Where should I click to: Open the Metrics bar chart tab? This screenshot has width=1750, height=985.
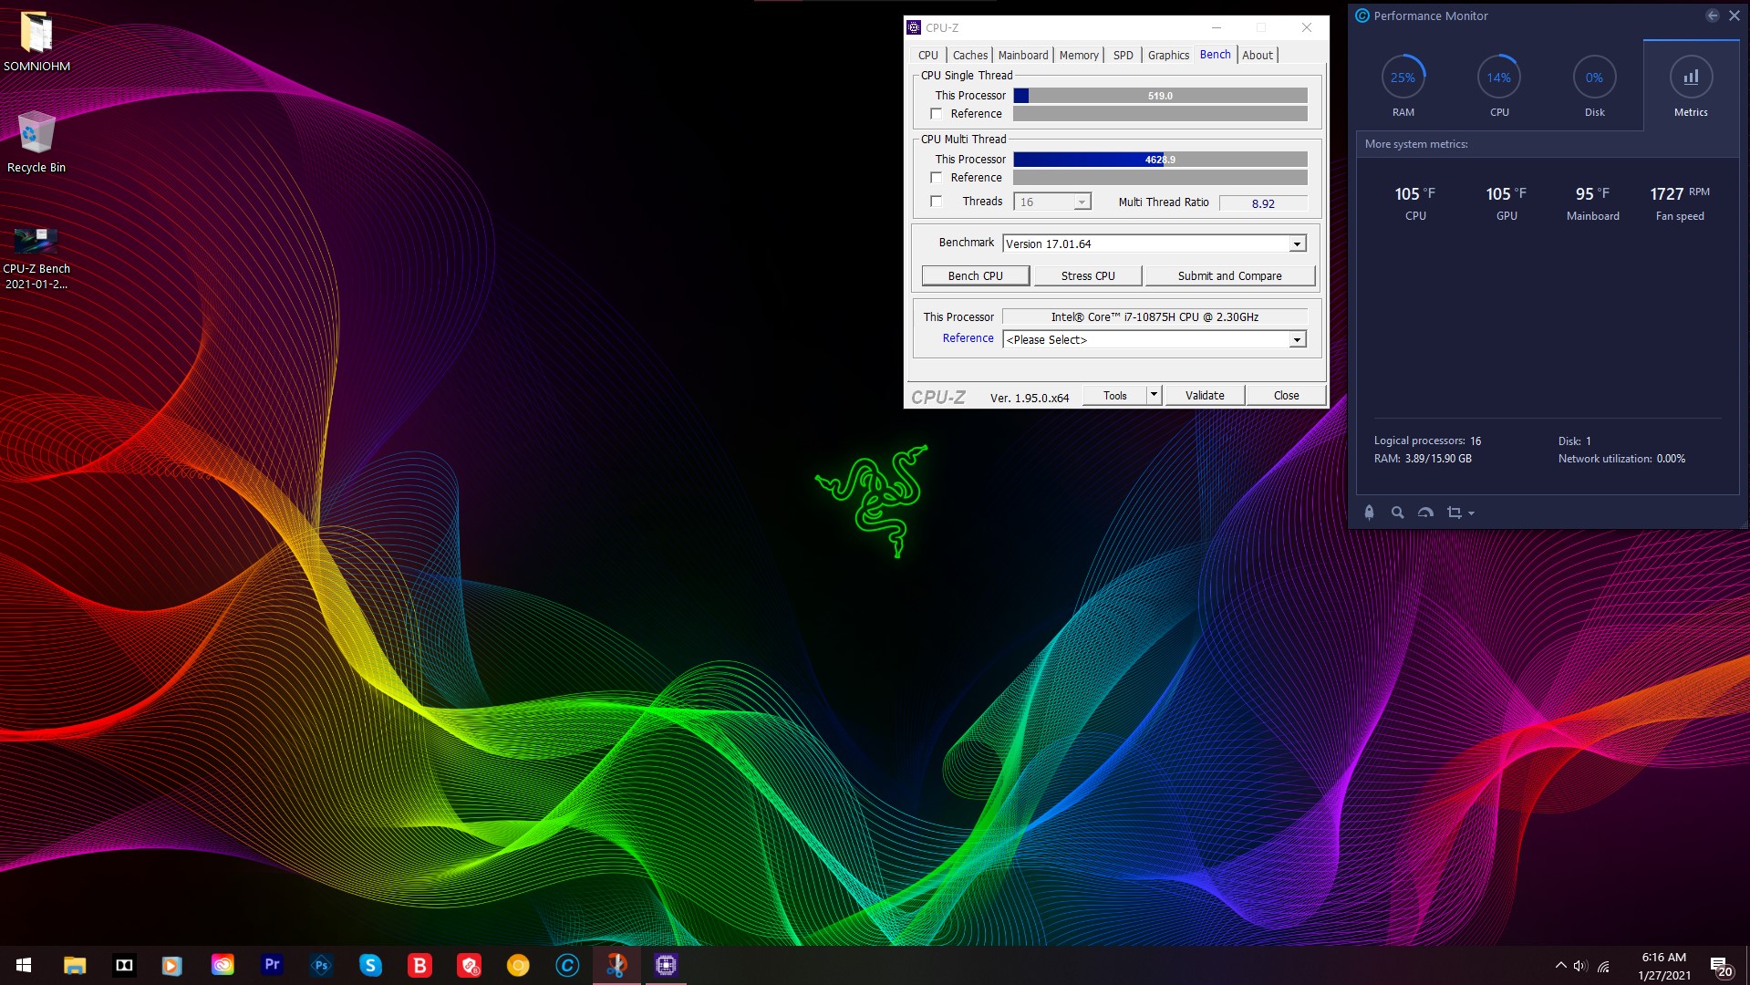click(1691, 87)
